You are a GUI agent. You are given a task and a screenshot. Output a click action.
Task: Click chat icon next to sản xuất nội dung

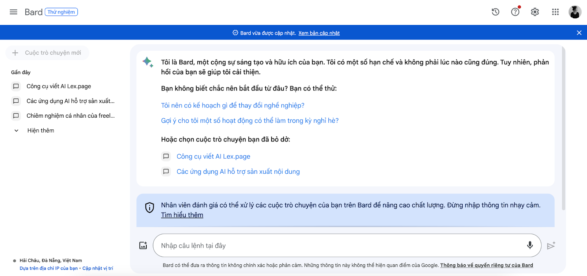tap(166, 172)
